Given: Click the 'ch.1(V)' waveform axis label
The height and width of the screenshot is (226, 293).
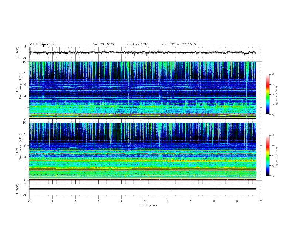Looking at the screenshot, I should (18, 52).
